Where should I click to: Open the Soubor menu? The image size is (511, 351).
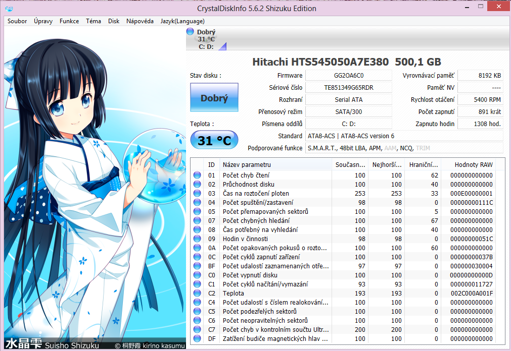[17, 21]
